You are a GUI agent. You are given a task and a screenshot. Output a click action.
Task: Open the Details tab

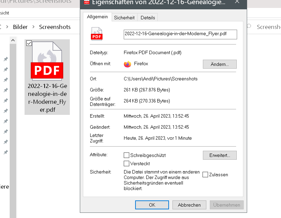coord(148,17)
